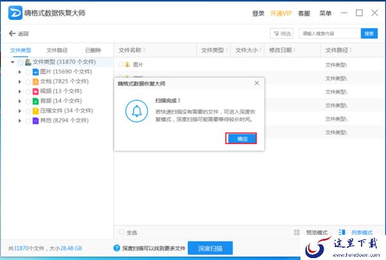386x260 pixels.
Task: Switch to the 文件路径 tab
Action: [x=57, y=50]
